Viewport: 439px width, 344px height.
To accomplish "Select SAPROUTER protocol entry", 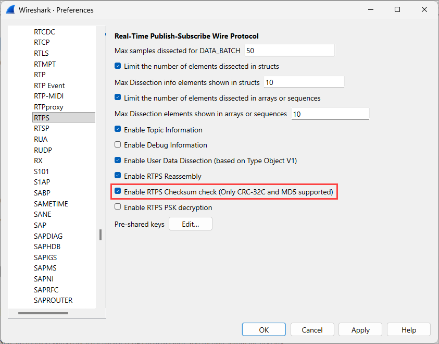I will click(x=53, y=300).
